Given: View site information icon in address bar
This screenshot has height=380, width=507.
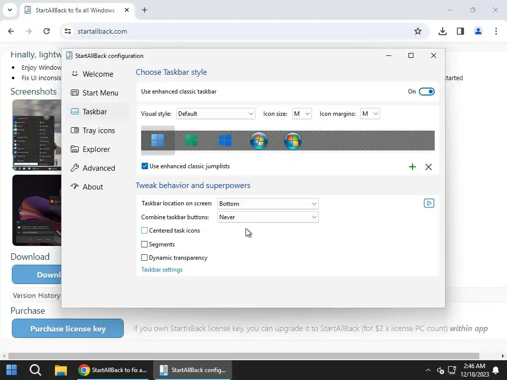Looking at the screenshot, I should pos(67,31).
